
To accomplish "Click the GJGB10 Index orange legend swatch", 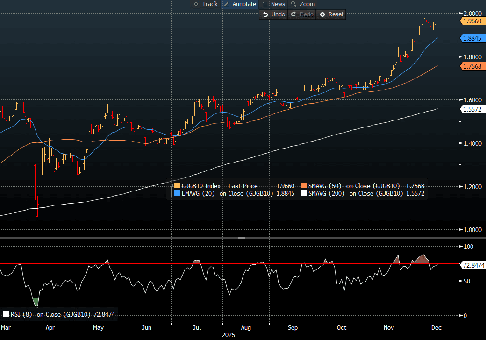I will click(177, 186).
